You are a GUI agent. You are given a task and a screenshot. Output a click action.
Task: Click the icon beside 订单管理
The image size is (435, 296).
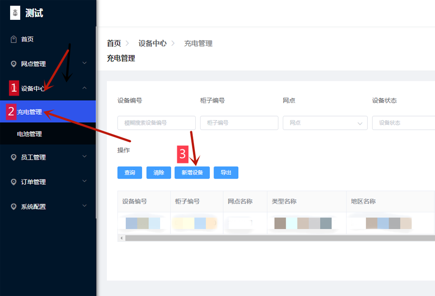(13, 181)
